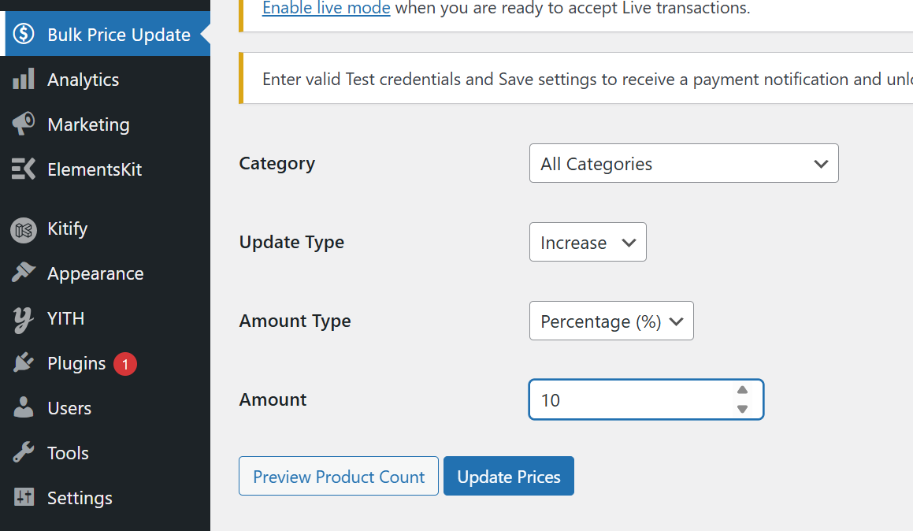The image size is (913, 531).
Task: Click the Appearance paintbrush icon
Action: click(x=24, y=273)
